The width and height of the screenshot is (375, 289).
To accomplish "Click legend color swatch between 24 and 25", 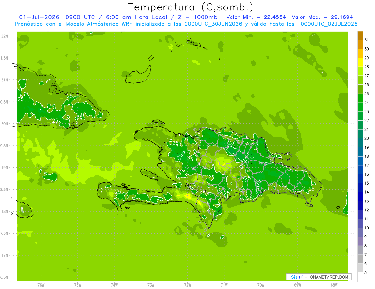I will pyautogui.click(x=360, y=98).
